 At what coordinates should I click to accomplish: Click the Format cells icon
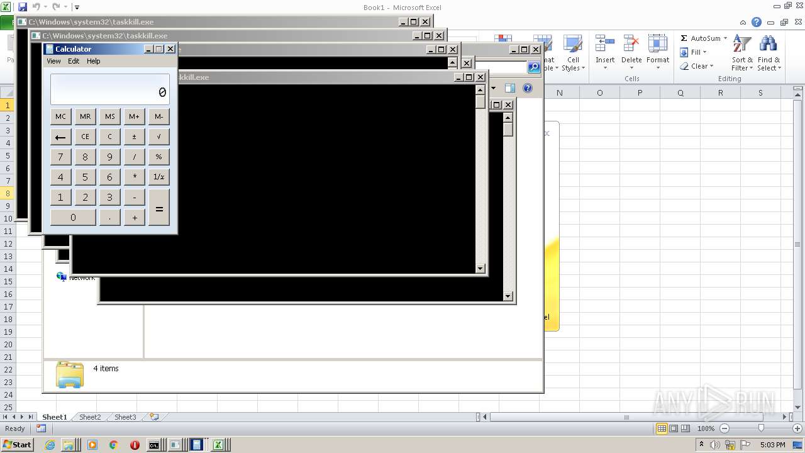[x=657, y=44]
